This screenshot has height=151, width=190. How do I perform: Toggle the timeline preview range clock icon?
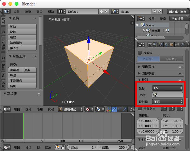pyautogui.click(x=57, y=147)
